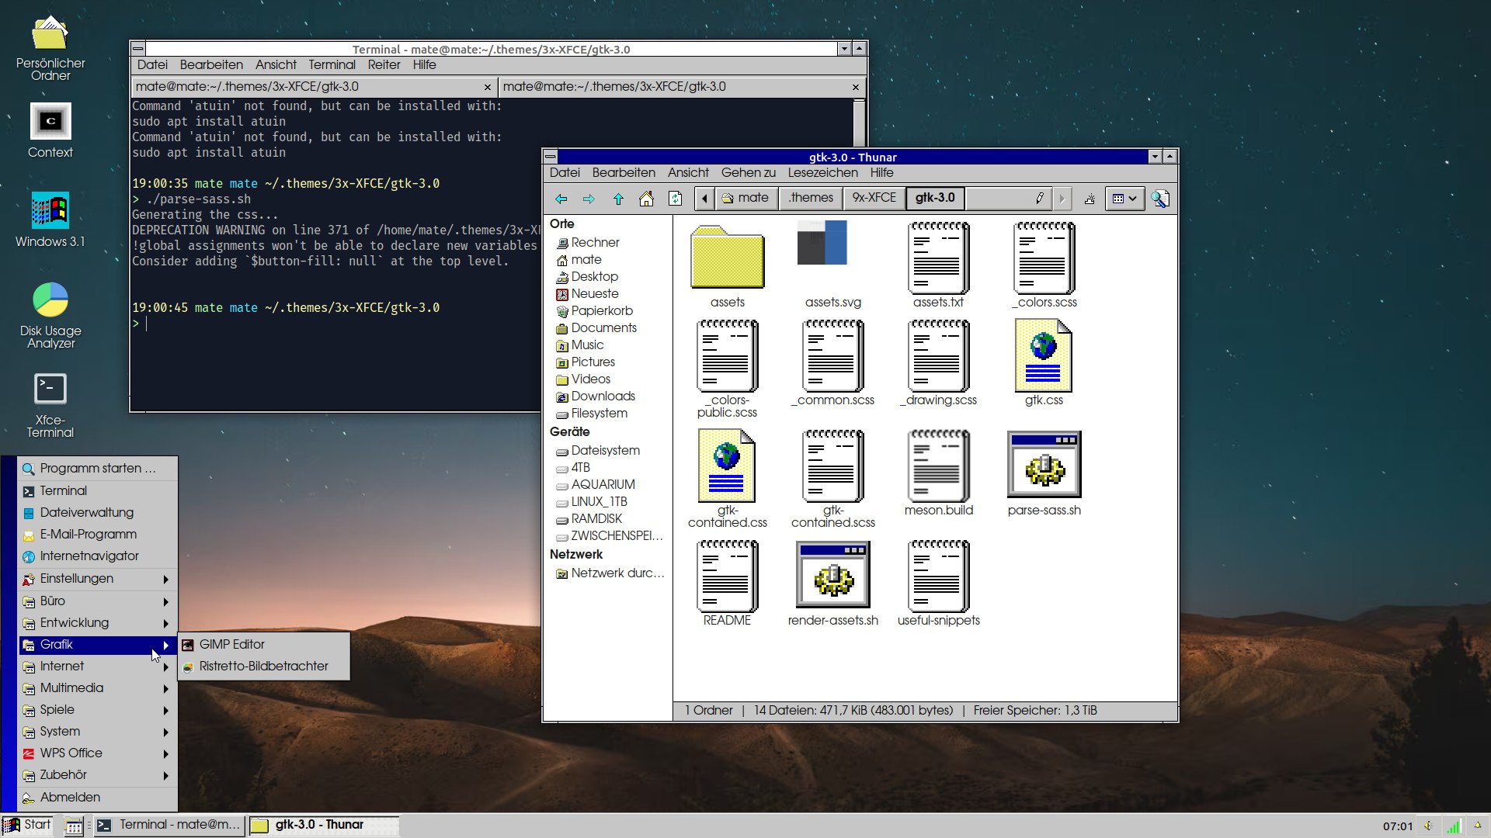Go to parent folder with up arrow
This screenshot has height=838, width=1491.
(618, 199)
